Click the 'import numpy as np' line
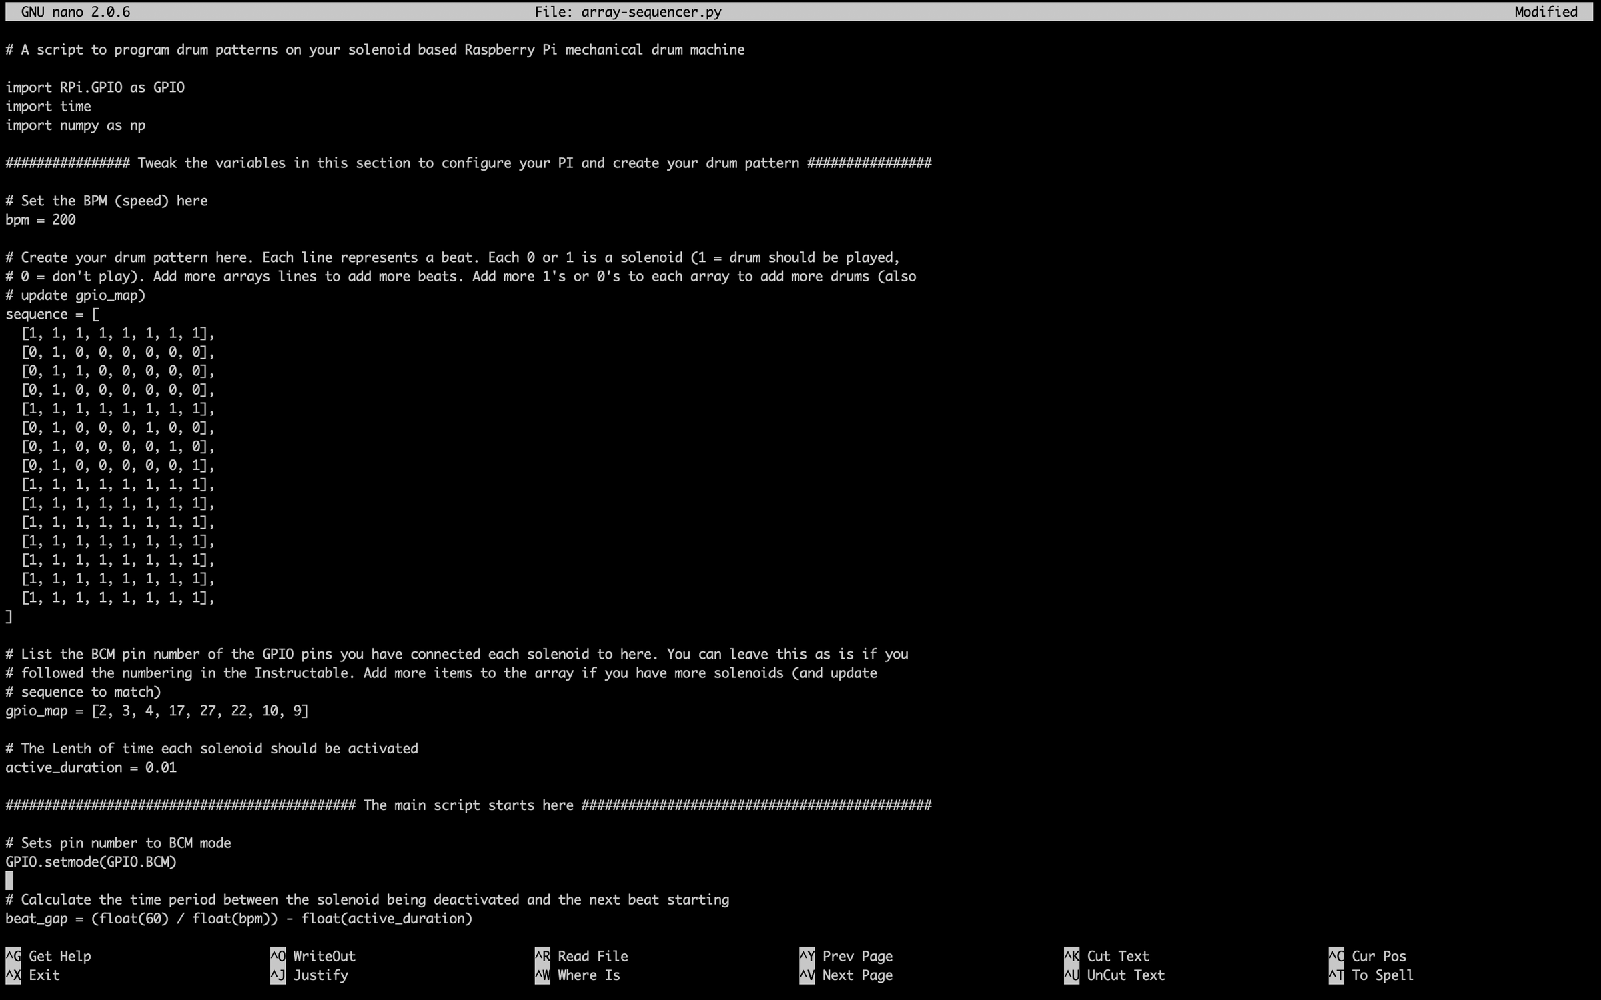Screen dimensions: 1601x1000 (x=75, y=125)
